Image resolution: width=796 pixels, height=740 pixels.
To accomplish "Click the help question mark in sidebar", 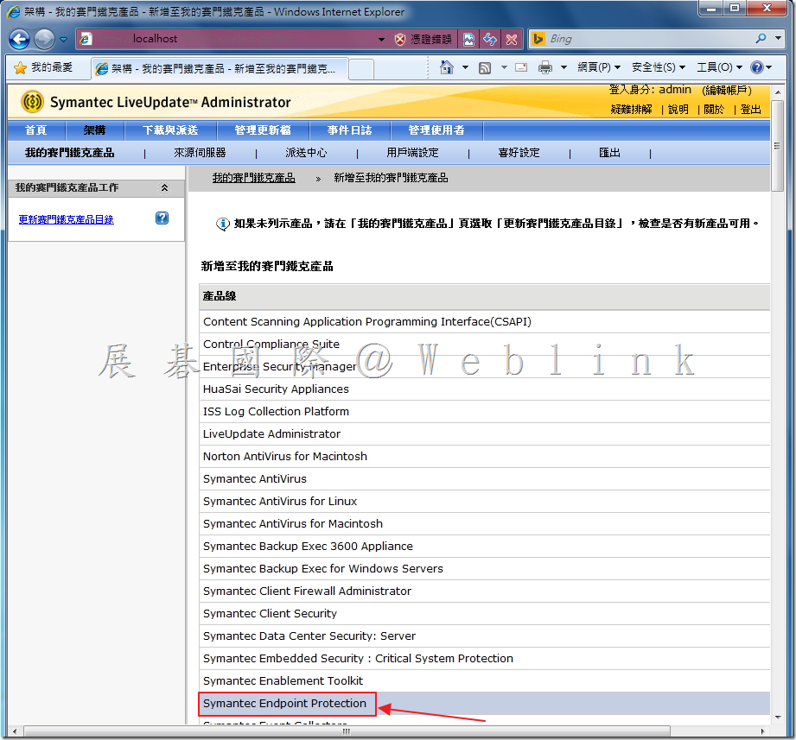I will pos(162,218).
